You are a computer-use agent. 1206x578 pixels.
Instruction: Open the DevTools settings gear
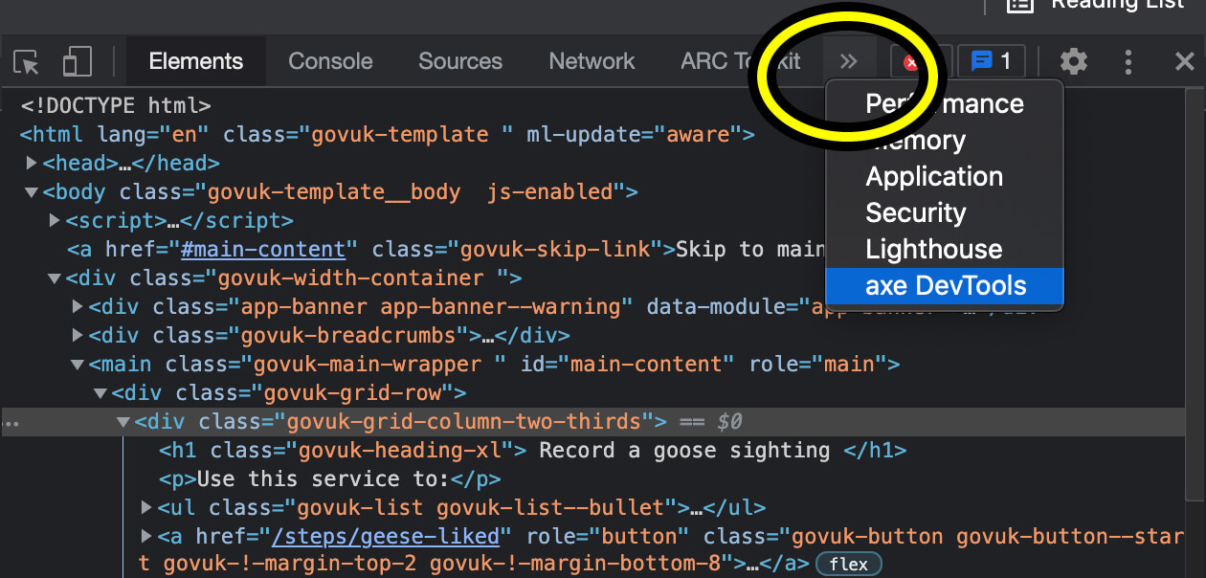point(1072,61)
